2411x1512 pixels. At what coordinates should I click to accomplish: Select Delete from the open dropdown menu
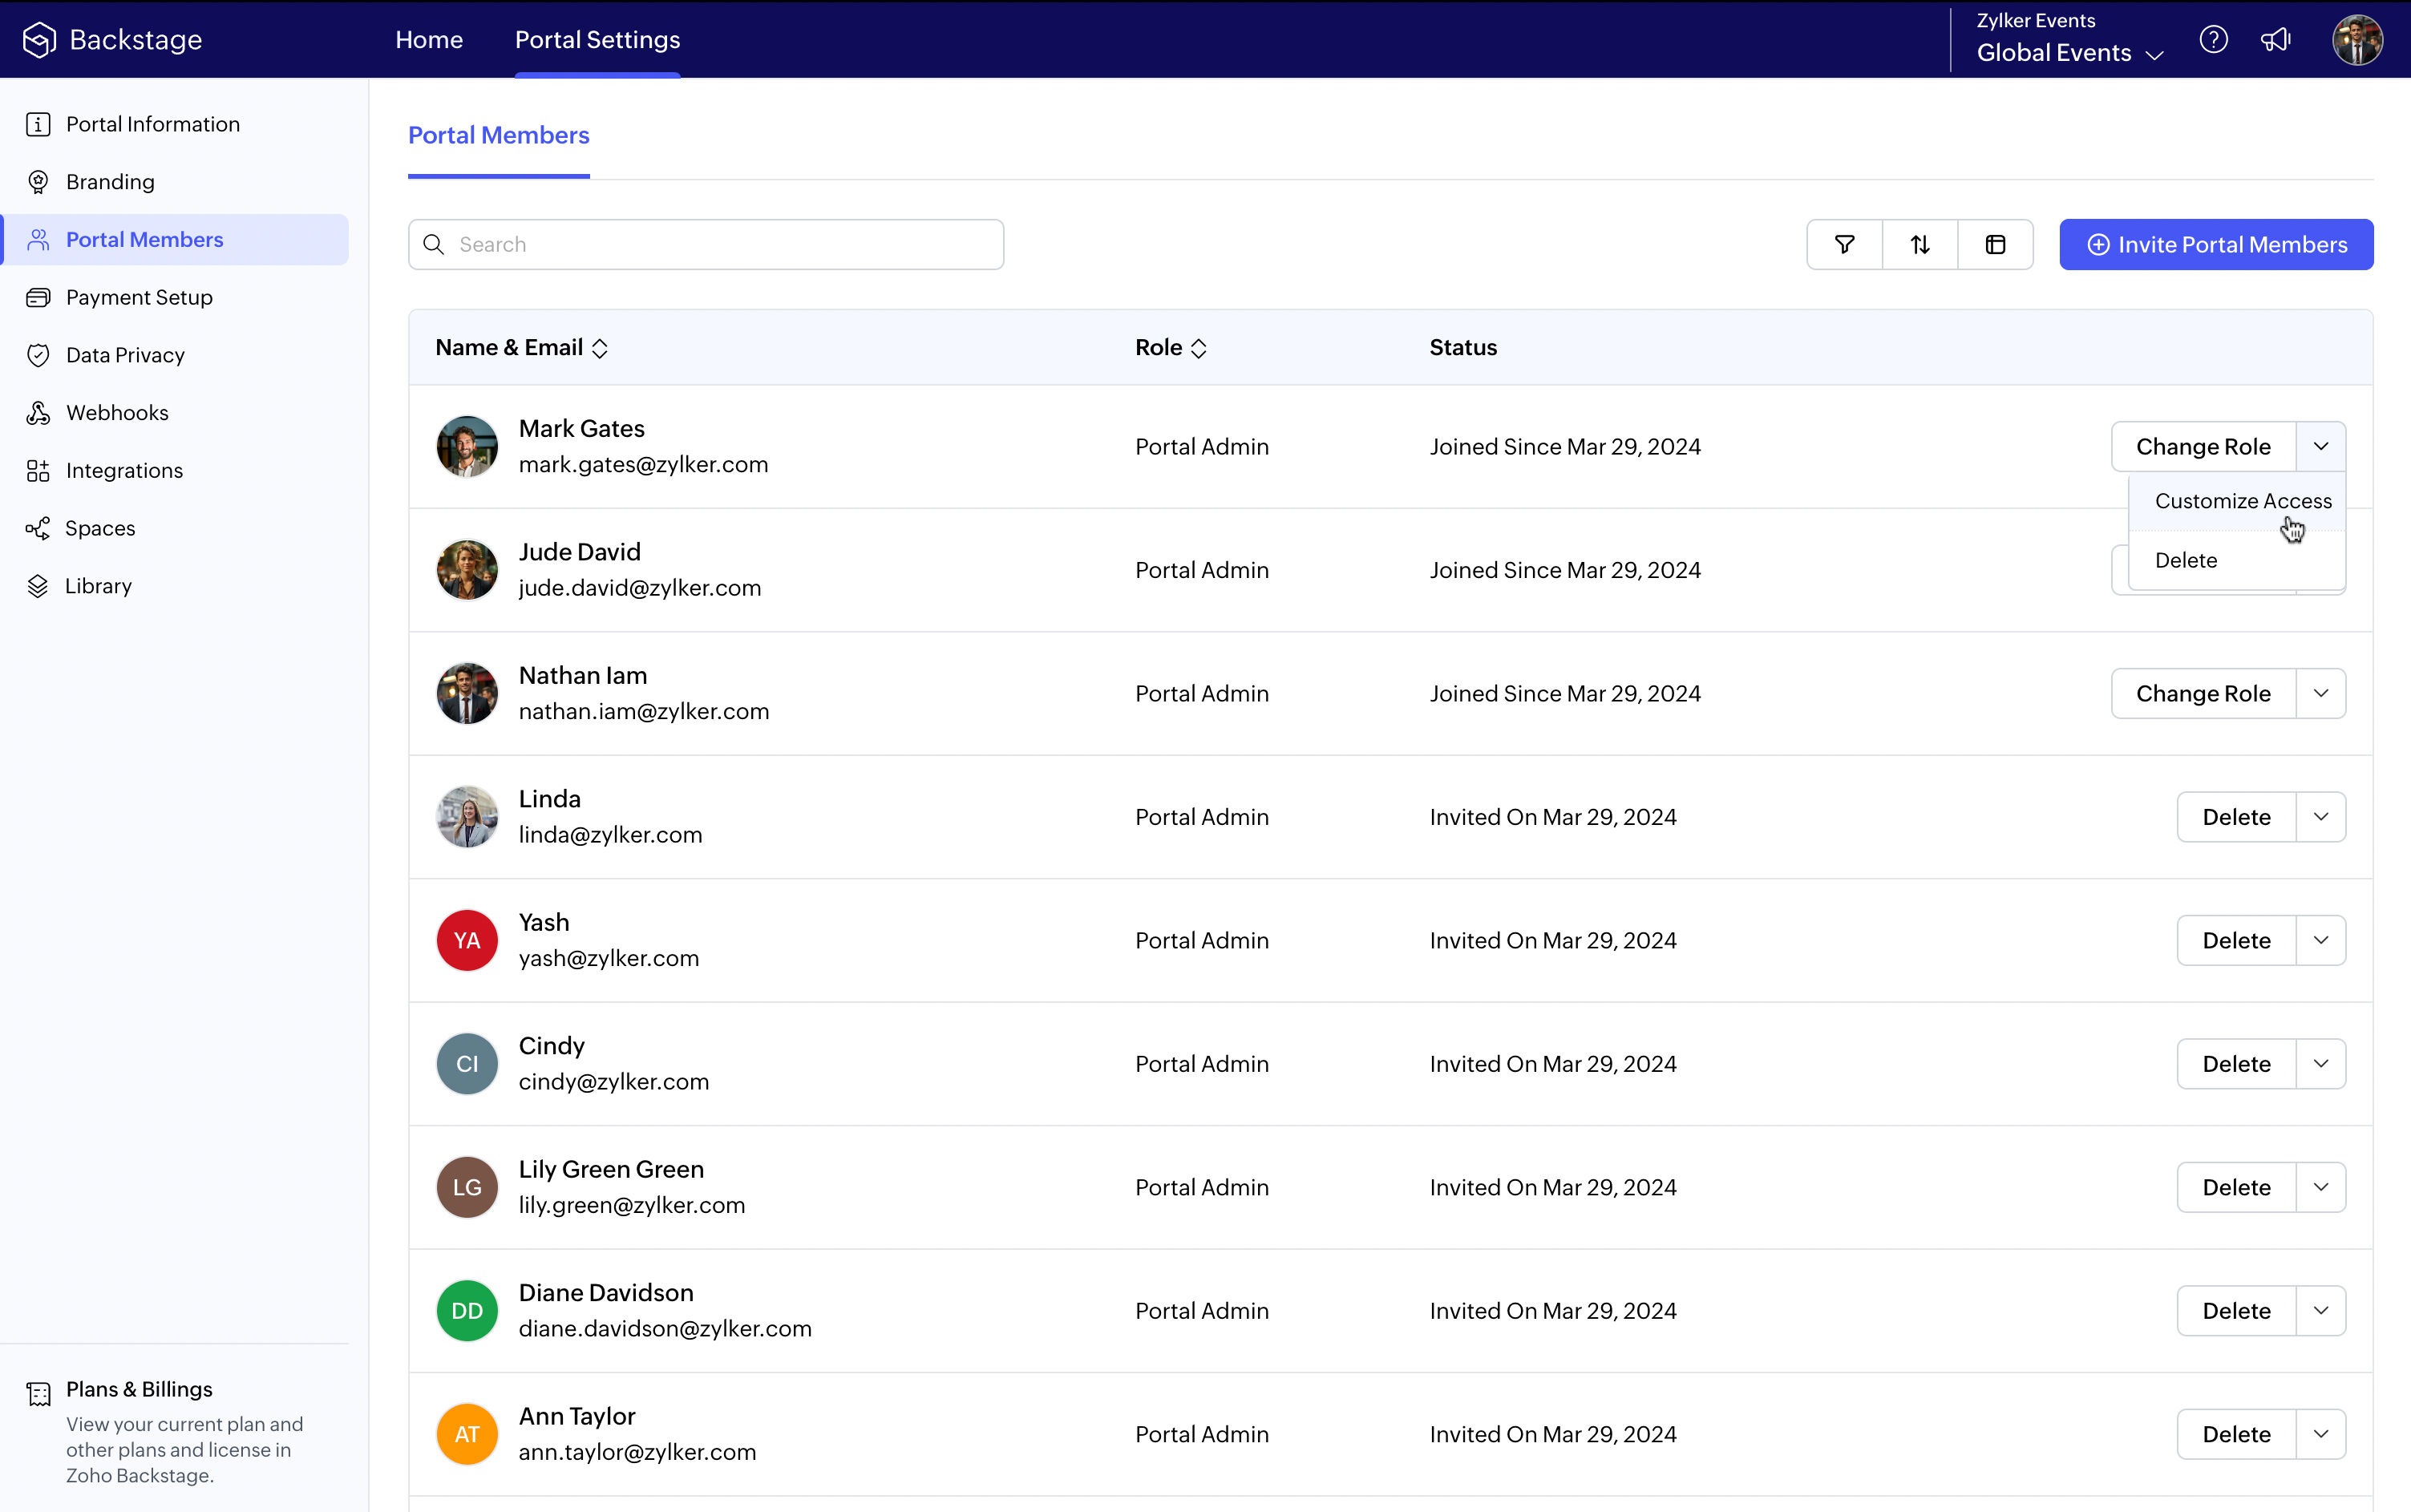point(2237,560)
